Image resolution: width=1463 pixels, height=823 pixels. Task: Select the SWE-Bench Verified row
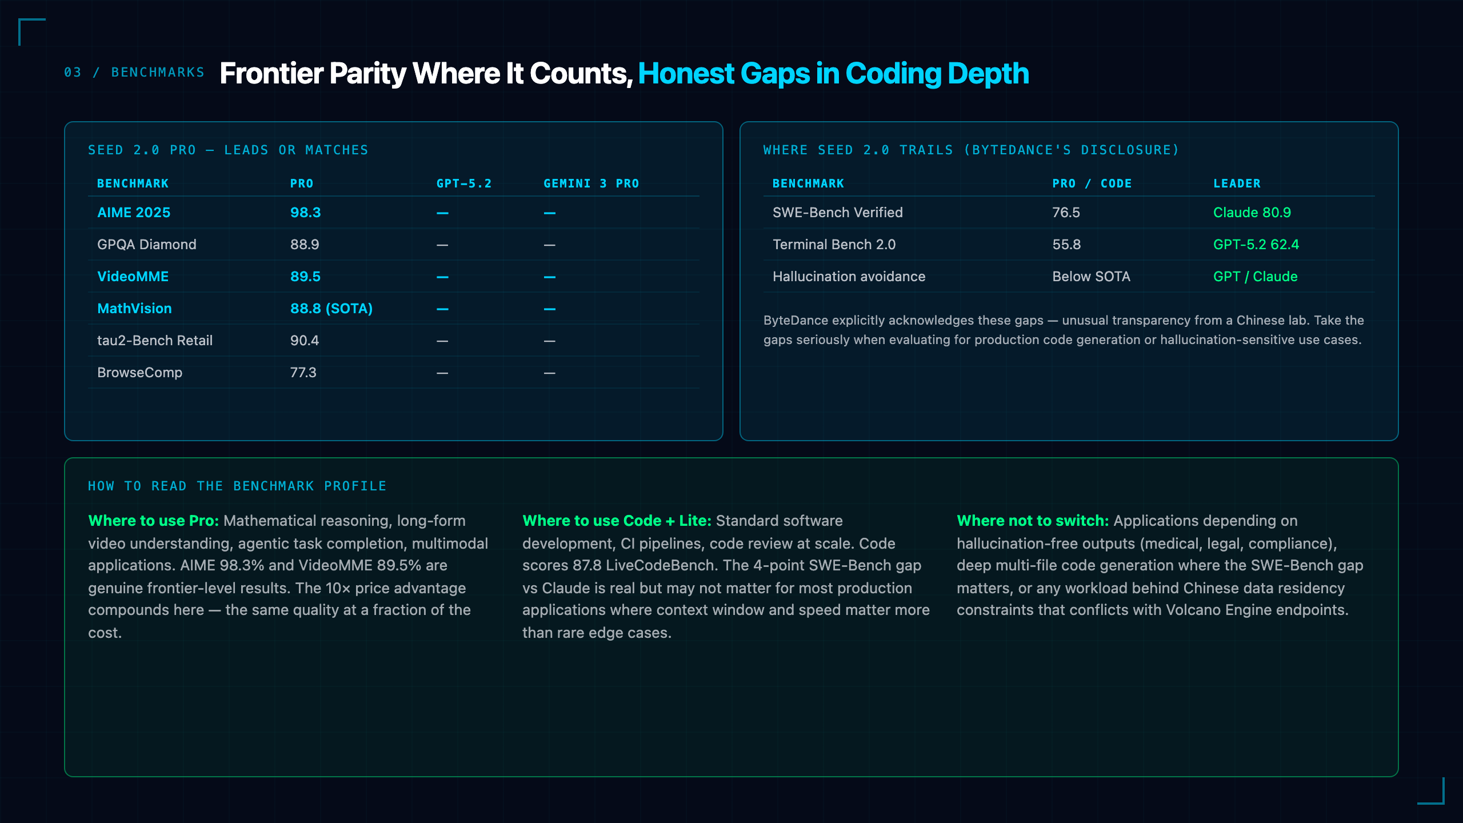(x=1069, y=213)
